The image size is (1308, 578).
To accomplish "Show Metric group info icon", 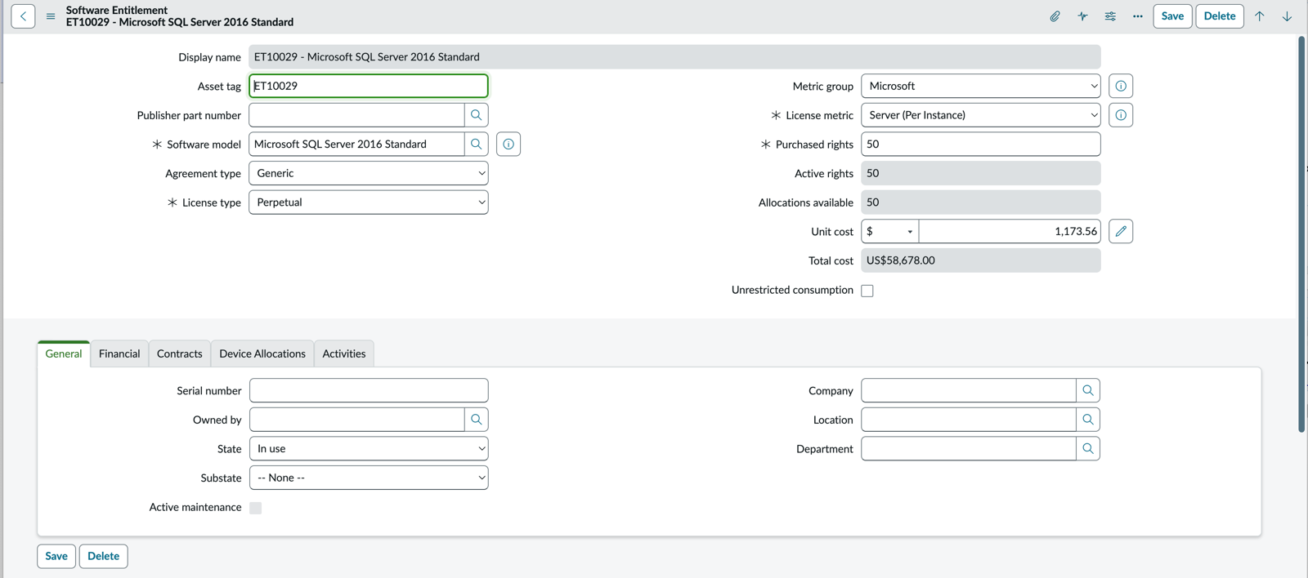I will [1121, 86].
